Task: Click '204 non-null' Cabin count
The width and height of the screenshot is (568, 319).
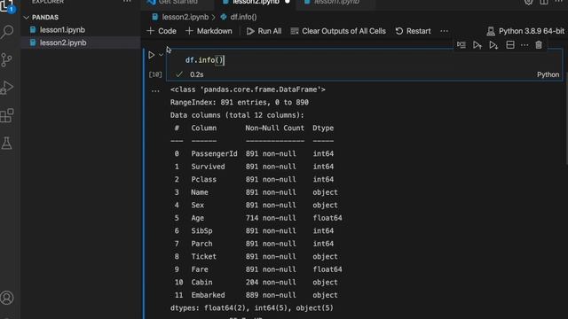Action: click(271, 282)
